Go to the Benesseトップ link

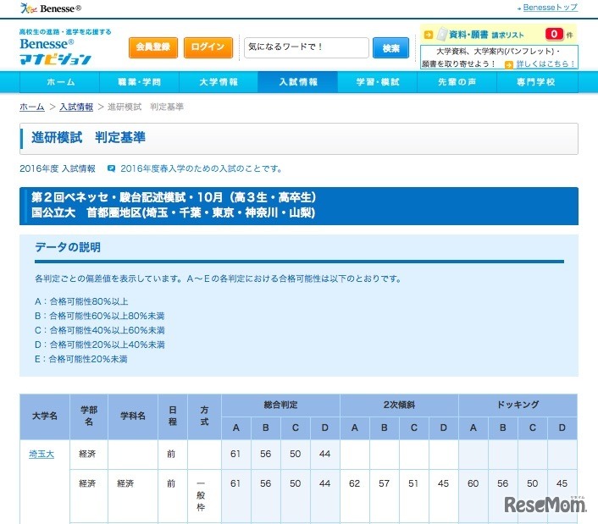551,8
